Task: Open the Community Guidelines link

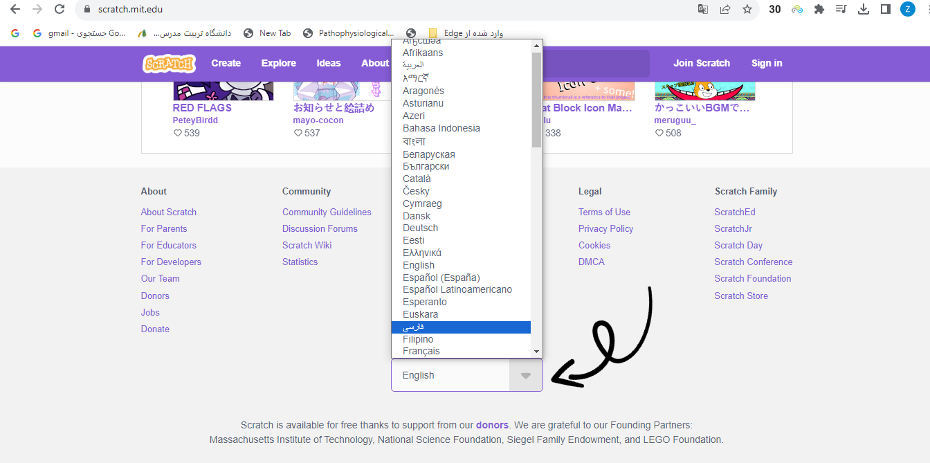Action: point(327,212)
